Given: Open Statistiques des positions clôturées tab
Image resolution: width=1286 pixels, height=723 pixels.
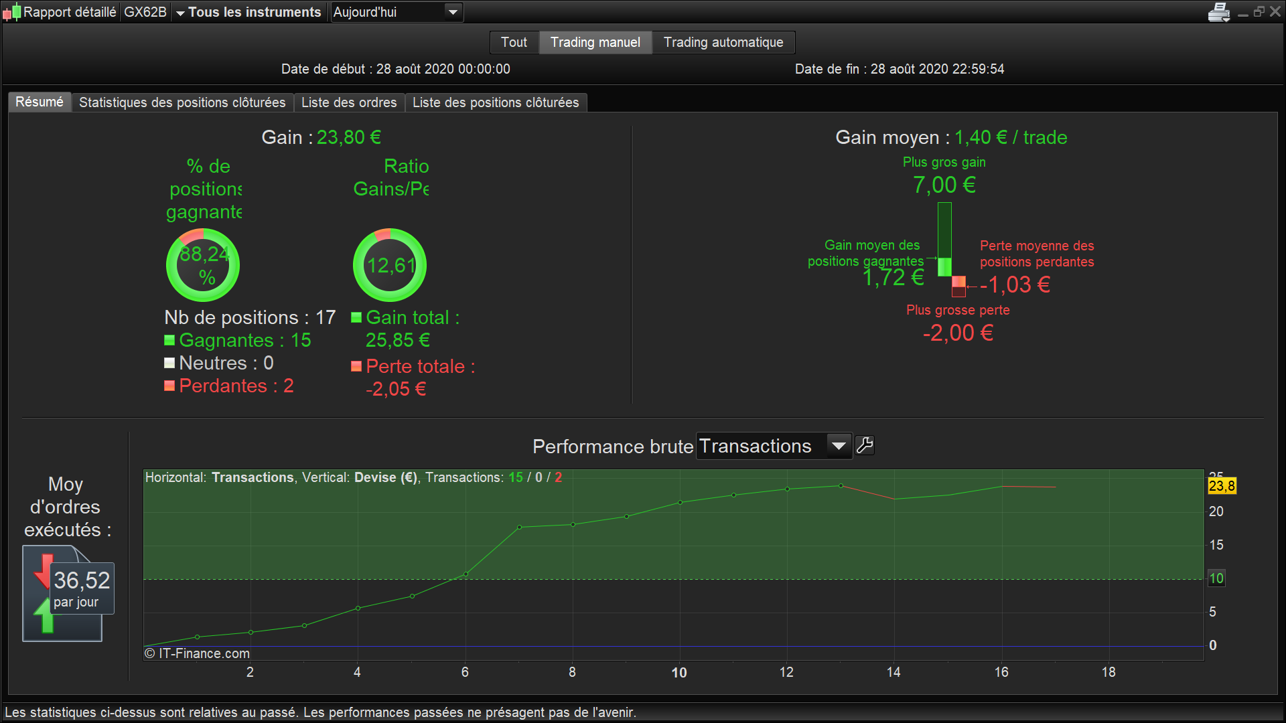Looking at the screenshot, I should 182,102.
